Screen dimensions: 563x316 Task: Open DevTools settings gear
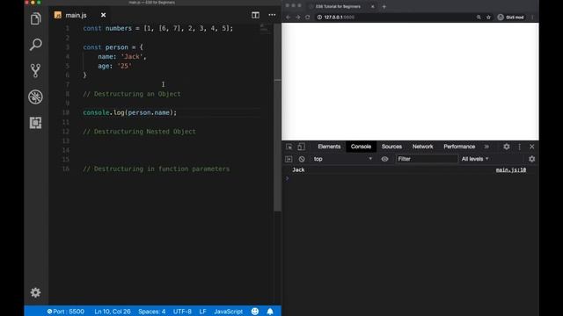507,147
